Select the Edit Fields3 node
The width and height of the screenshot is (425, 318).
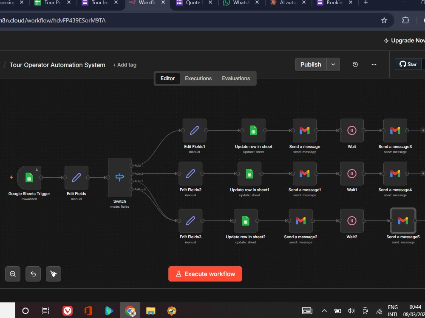[x=190, y=220]
